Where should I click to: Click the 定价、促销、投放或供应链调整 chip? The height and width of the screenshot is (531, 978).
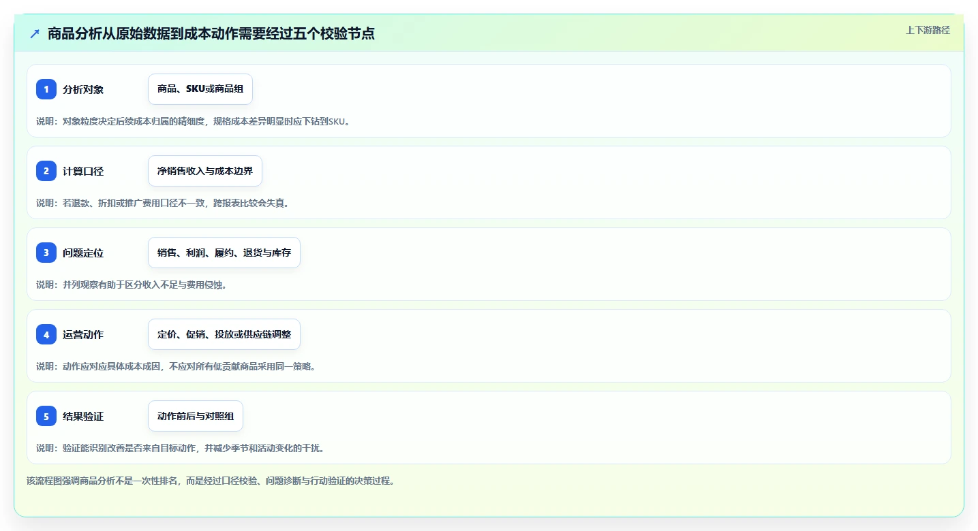224,334
